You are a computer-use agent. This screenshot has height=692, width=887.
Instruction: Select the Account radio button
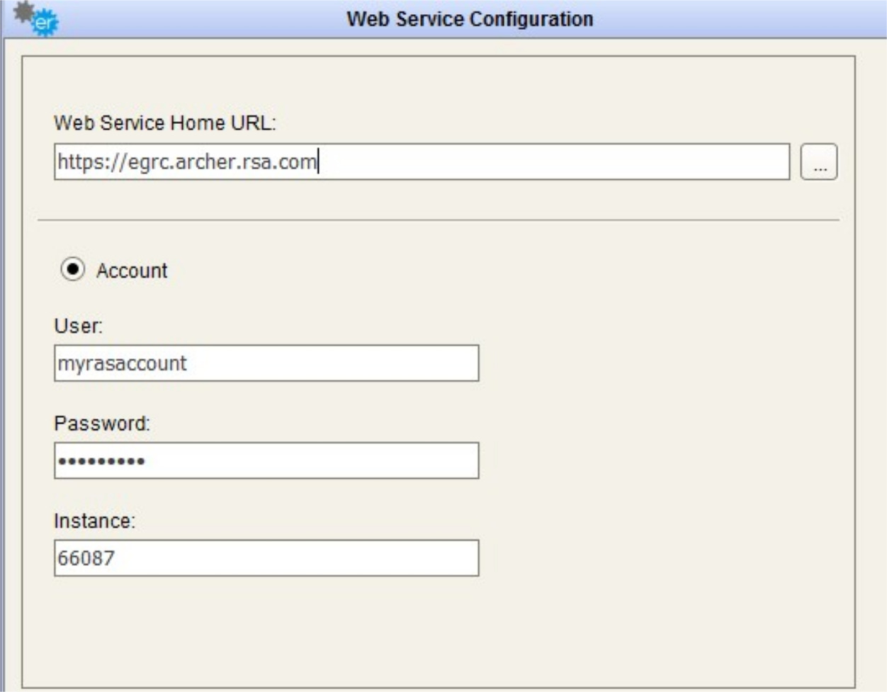click(x=72, y=270)
